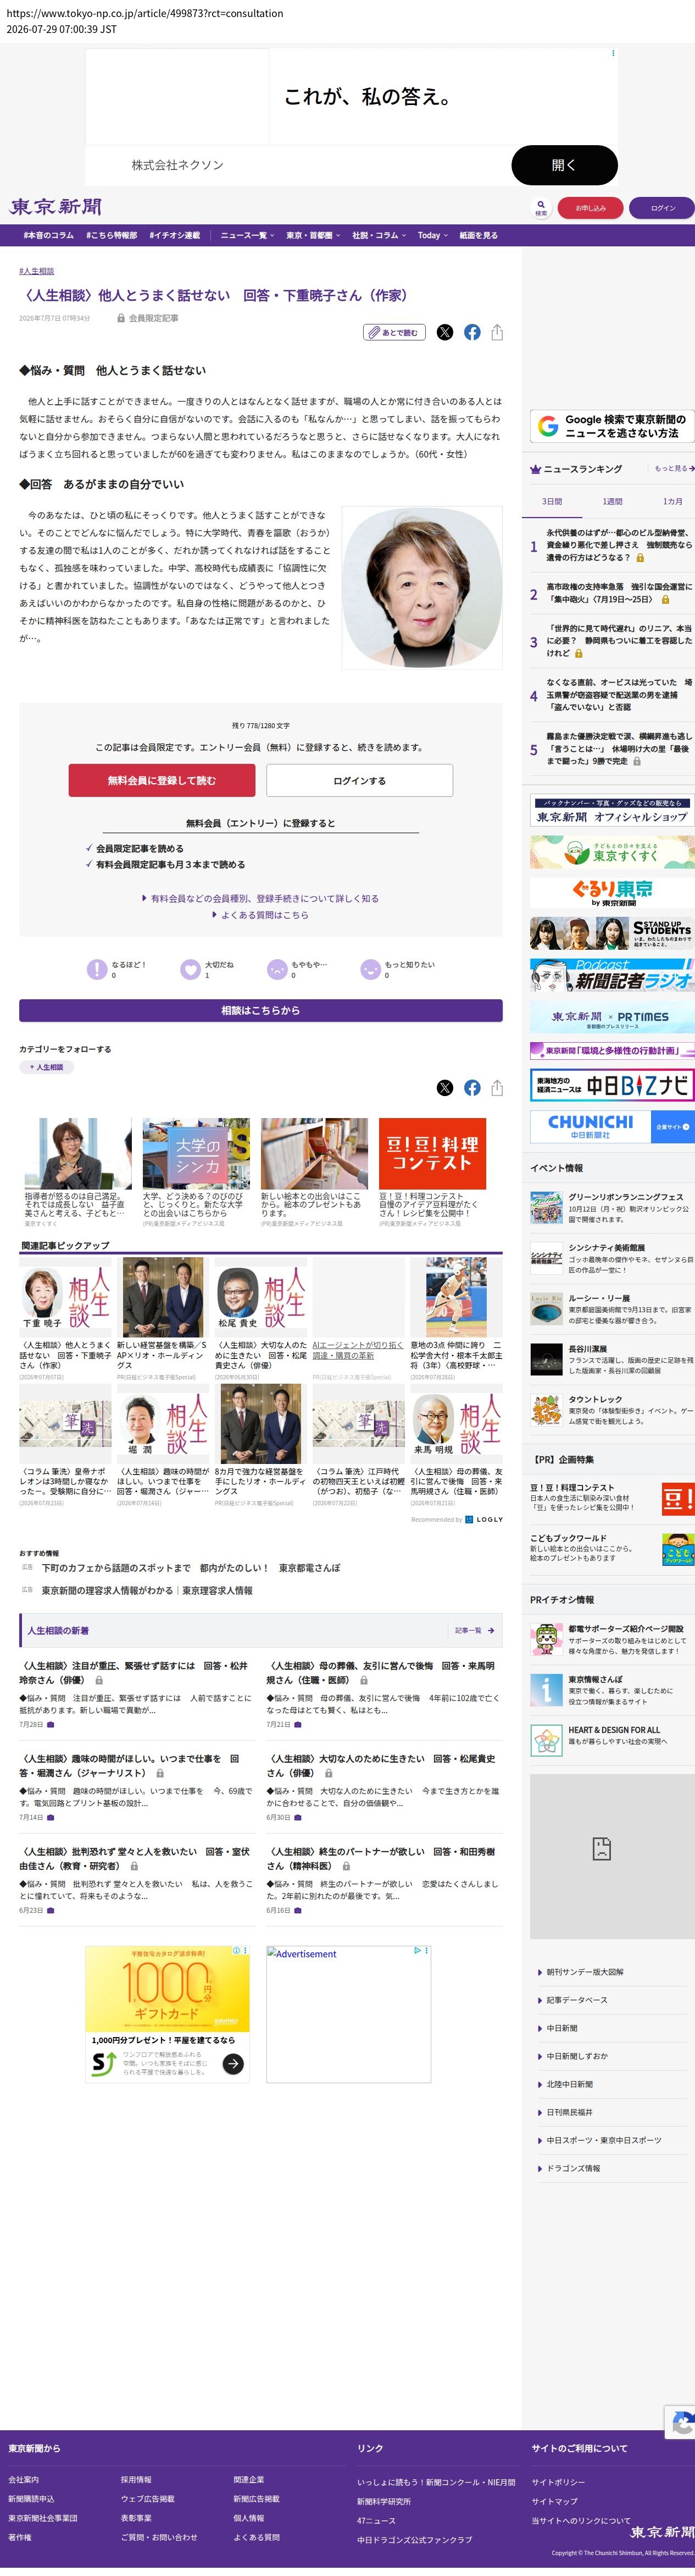
Task: Share article on Facebook near the title
Action: [472, 333]
